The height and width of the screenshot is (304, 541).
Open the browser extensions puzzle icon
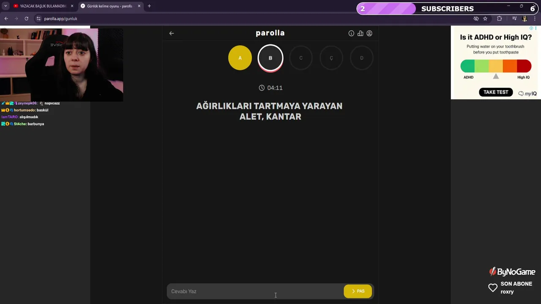tap(500, 19)
